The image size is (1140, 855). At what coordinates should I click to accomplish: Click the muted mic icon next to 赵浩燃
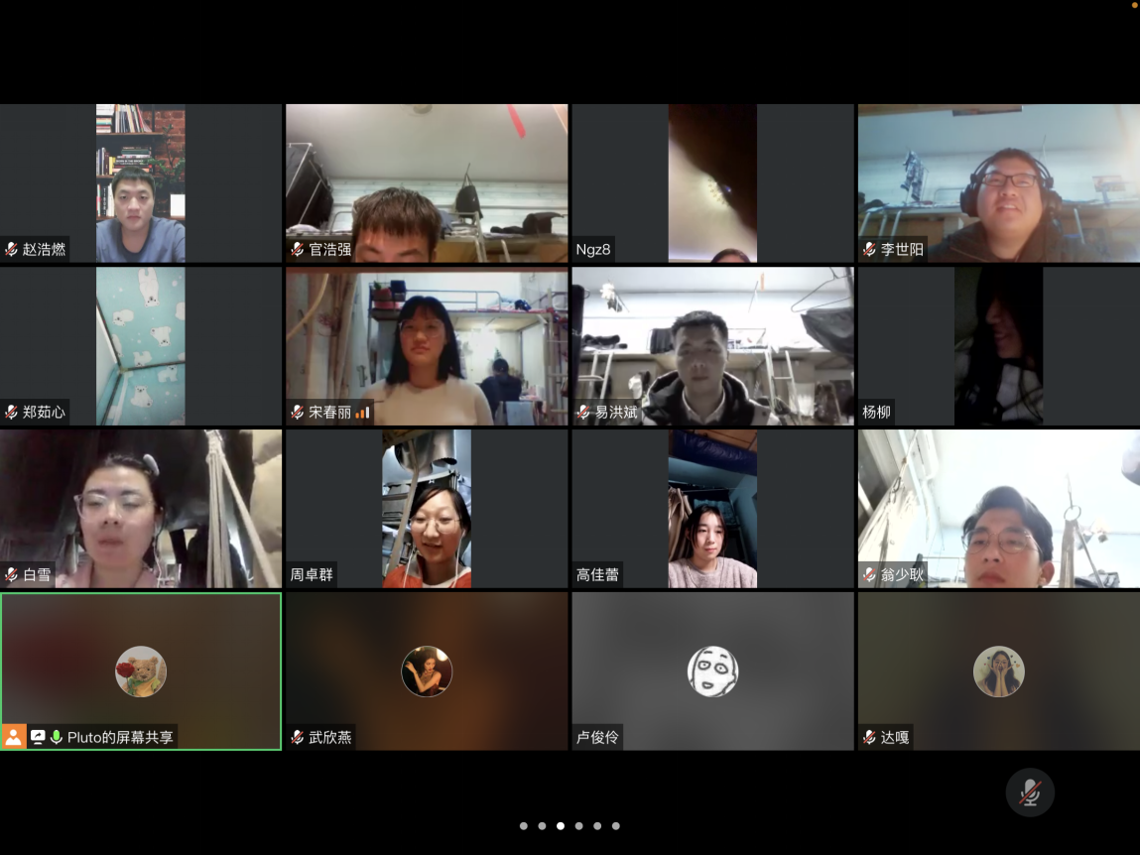tap(12, 249)
